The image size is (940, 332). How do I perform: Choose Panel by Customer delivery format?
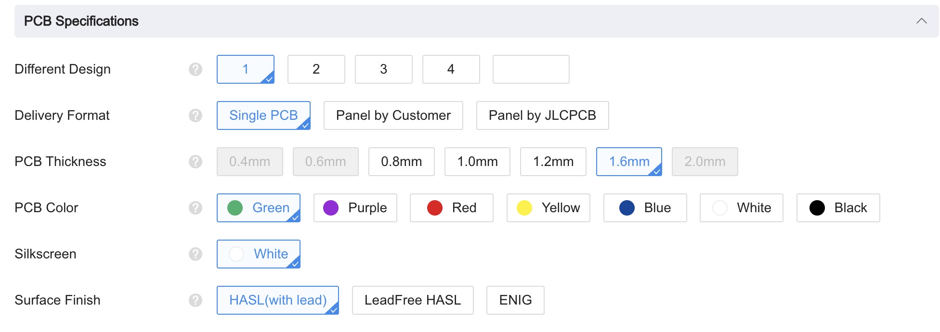(x=393, y=115)
